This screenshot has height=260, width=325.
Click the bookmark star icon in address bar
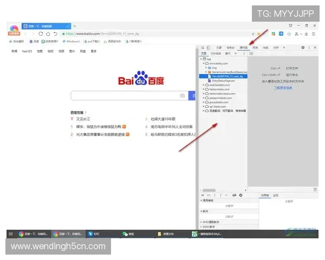259,34
